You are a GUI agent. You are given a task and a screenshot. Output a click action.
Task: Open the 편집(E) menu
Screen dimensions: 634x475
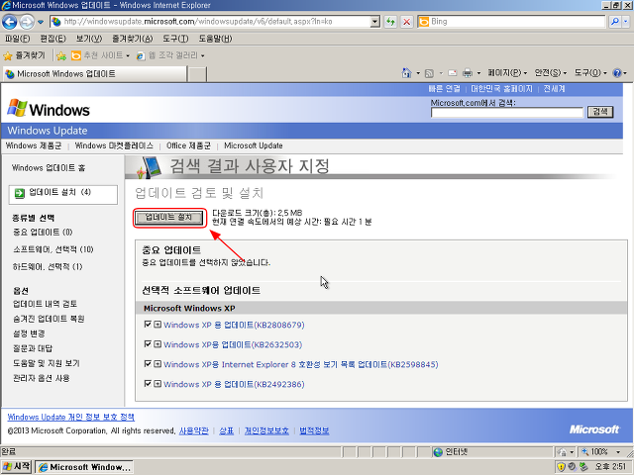pos(53,39)
